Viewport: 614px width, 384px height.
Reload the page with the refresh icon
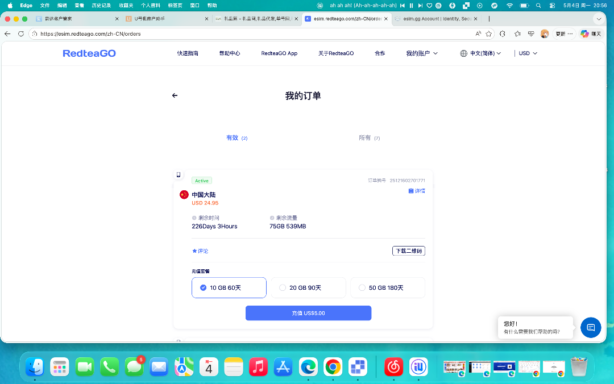[21, 34]
